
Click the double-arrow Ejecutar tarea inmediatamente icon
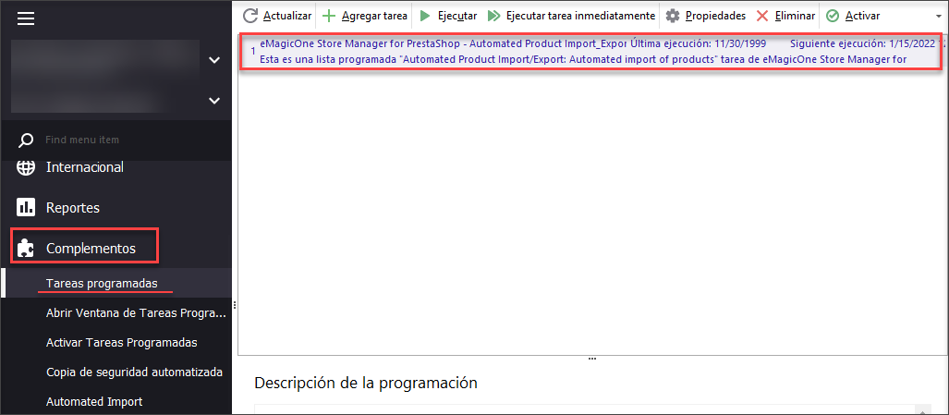[493, 16]
